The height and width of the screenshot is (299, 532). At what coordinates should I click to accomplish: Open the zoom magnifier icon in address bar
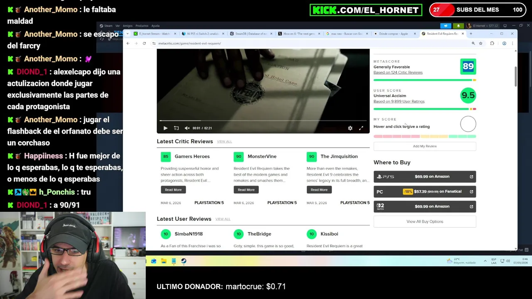[473, 43]
